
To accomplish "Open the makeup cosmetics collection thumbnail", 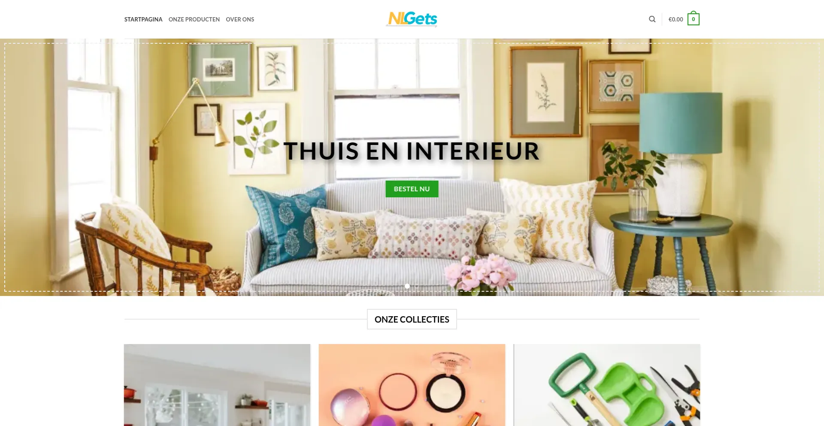I will click(x=412, y=385).
